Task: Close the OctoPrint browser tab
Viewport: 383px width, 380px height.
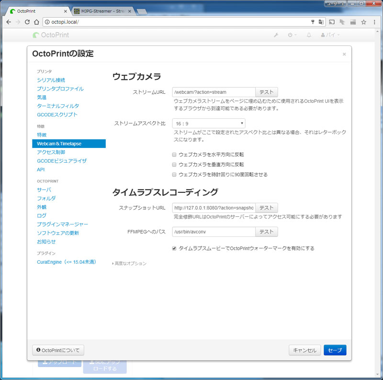Action: click(x=65, y=11)
